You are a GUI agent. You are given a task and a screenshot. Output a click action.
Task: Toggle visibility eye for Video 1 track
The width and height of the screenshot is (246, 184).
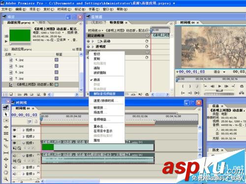point(14,143)
